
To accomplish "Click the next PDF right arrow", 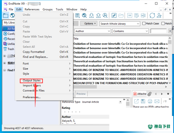I will pyautogui.click(x=162, y=94).
